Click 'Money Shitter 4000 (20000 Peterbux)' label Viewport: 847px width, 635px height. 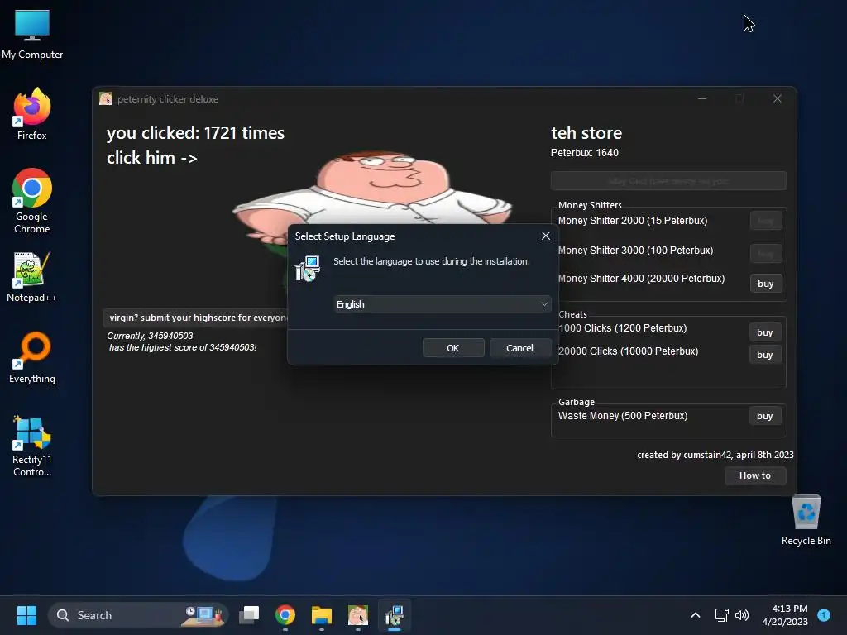tap(641, 279)
